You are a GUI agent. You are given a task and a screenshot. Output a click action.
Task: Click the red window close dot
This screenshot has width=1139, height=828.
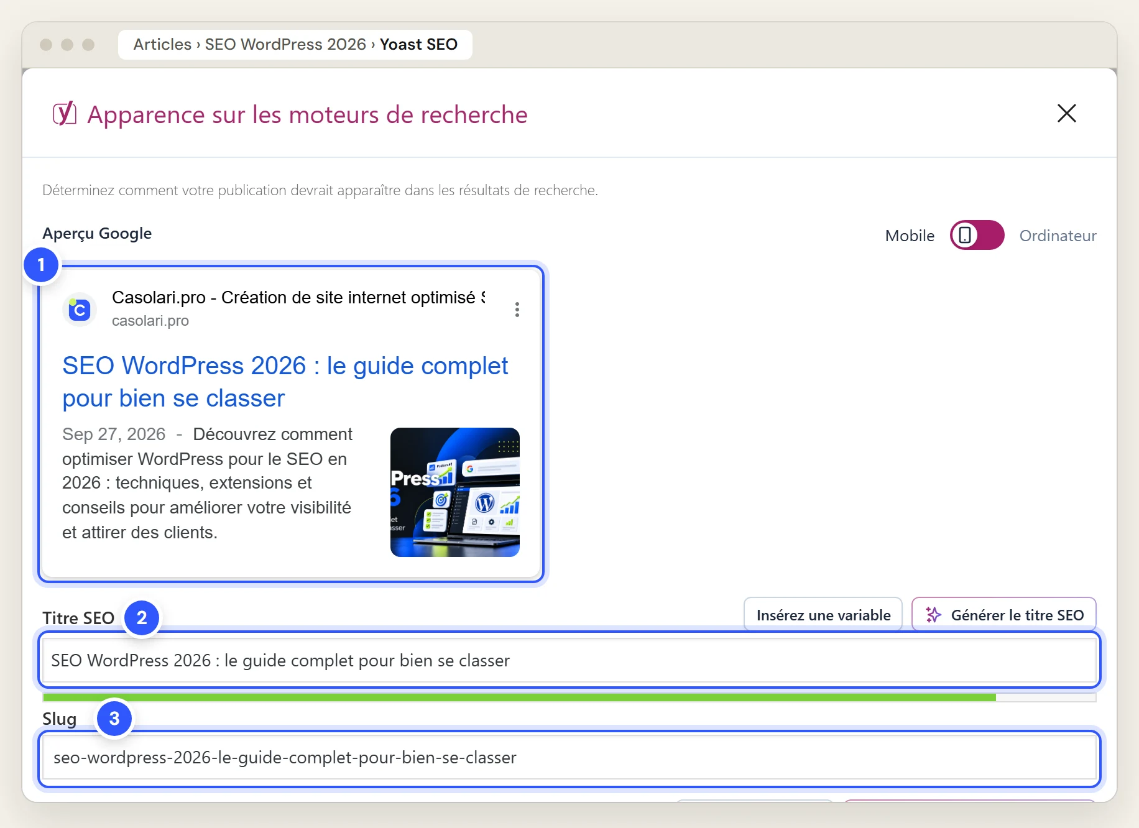coord(46,45)
